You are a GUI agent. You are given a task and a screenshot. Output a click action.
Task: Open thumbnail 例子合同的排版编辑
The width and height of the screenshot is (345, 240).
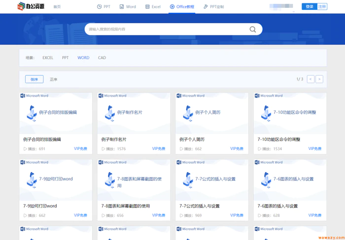click(x=56, y=113)
